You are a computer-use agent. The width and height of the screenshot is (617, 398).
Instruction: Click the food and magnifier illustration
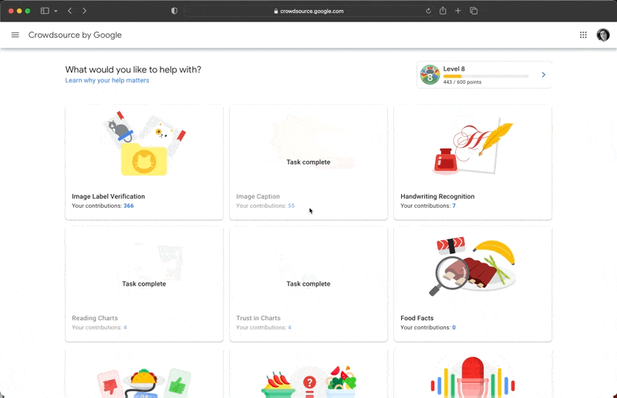tap(472, 266)
